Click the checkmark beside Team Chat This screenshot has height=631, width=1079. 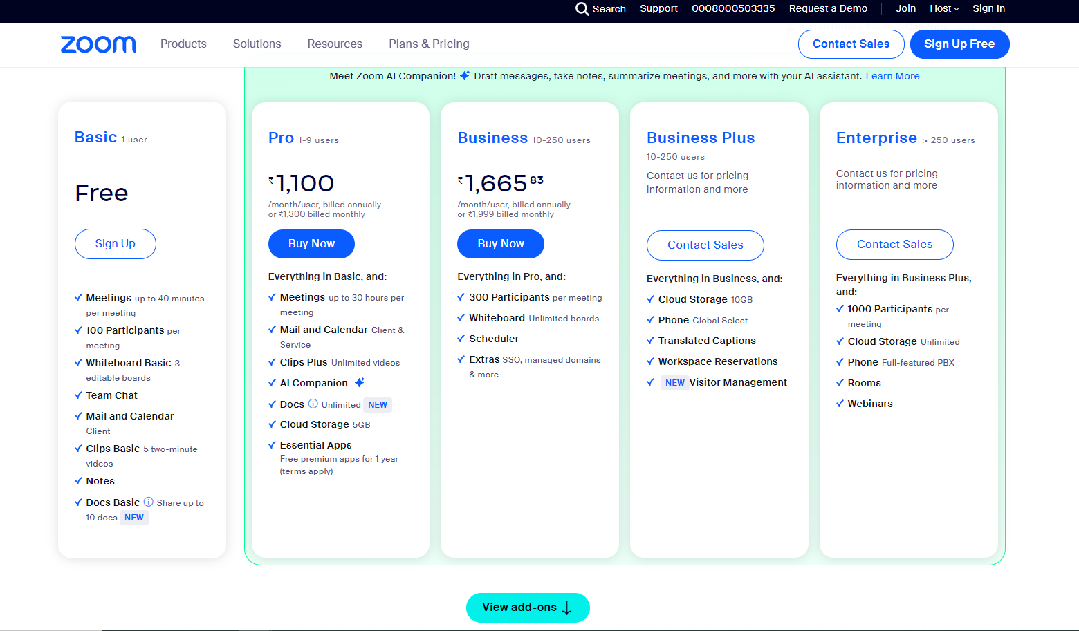point(78,395)
